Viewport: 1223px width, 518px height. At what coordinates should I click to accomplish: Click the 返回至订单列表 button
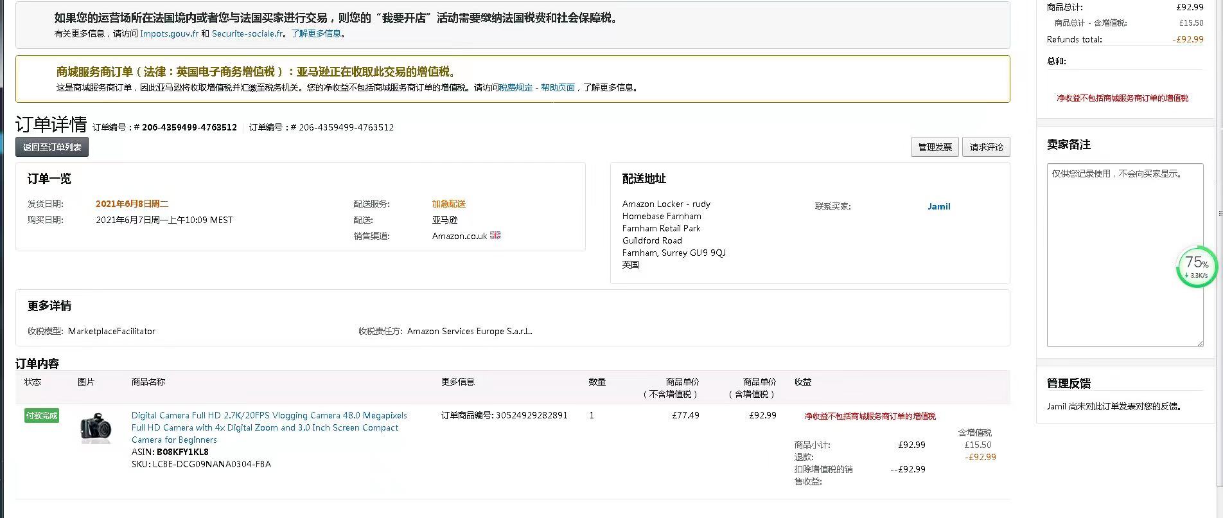click(x=52, y=147)
